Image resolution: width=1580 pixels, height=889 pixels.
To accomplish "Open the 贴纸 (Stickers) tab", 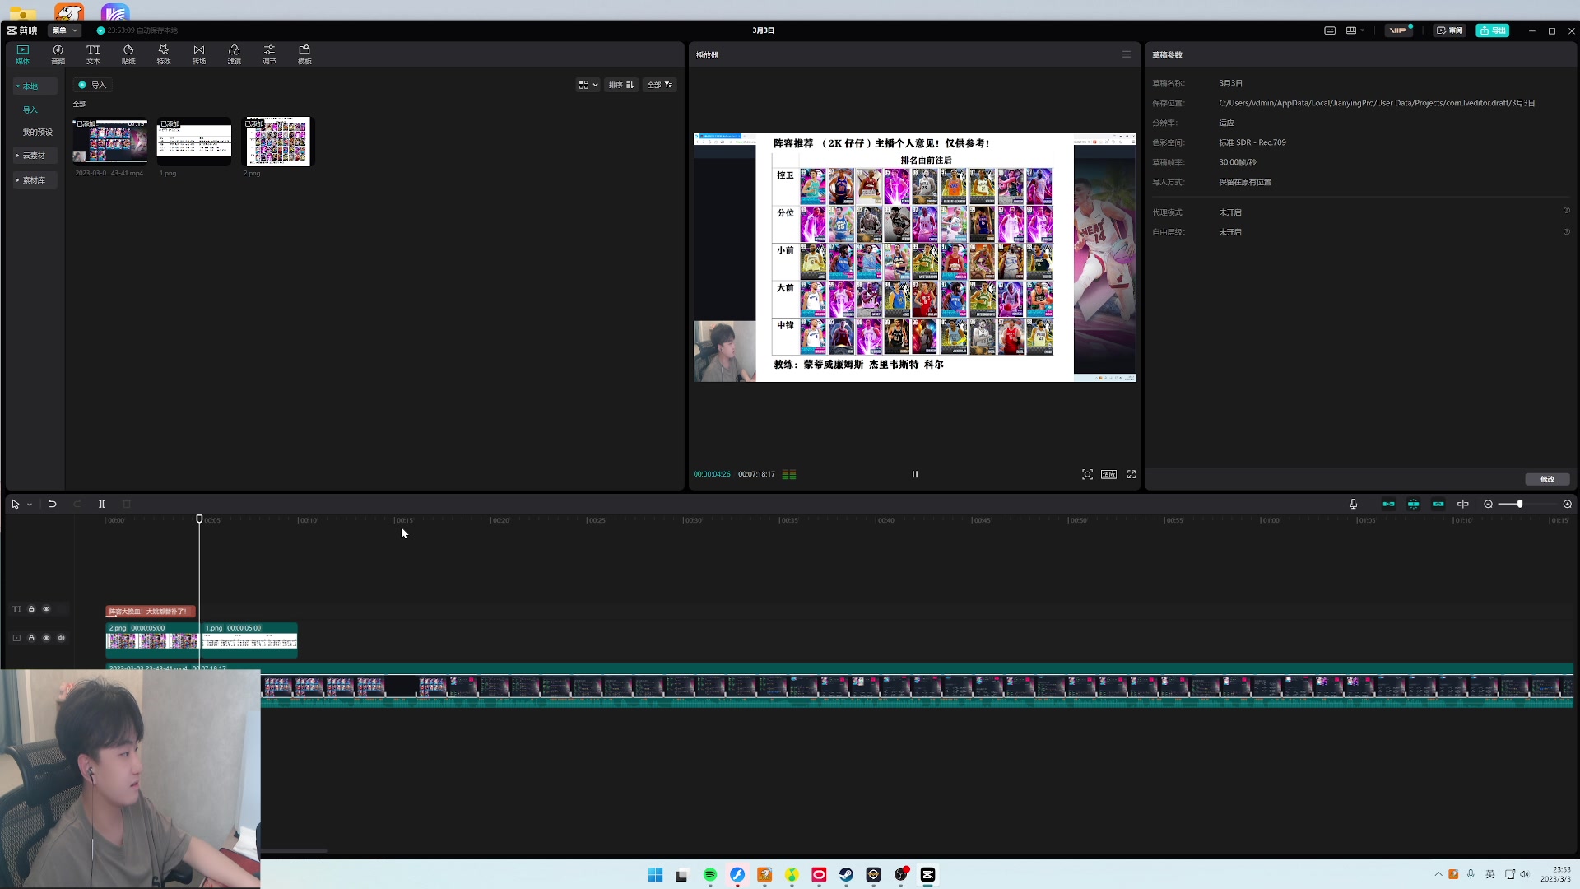I will (128, 54).
